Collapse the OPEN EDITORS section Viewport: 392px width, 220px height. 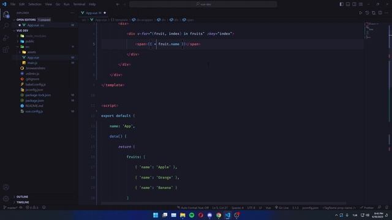[x=26, y=20]
